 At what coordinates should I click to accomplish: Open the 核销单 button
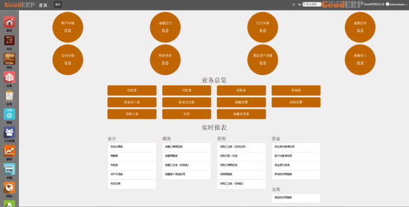pyautogui.click(x=296, y=90)
